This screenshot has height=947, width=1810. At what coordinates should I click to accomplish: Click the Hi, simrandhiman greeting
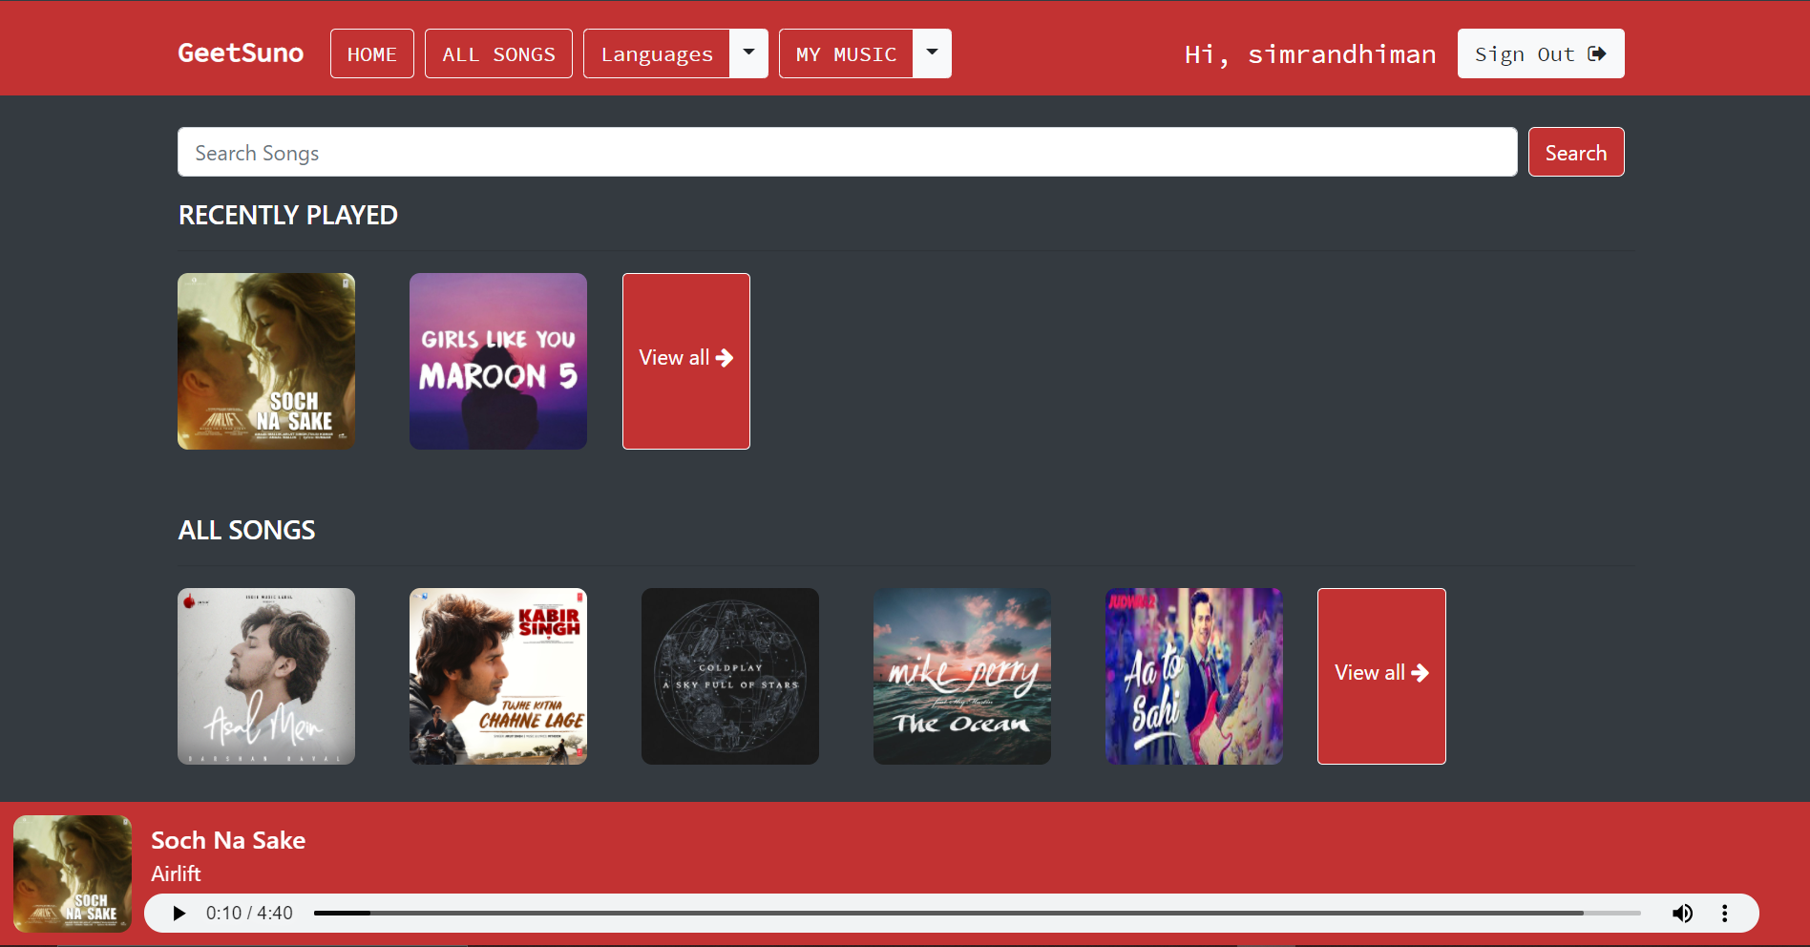(x=1310, y=54)
